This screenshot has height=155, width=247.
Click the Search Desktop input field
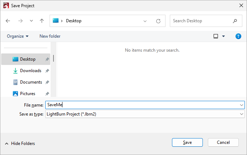coord(200,21)
